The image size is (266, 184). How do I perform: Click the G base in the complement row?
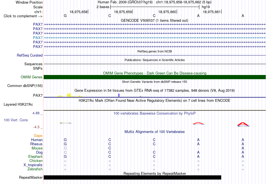pyautogui.click(x=65, y=16)
